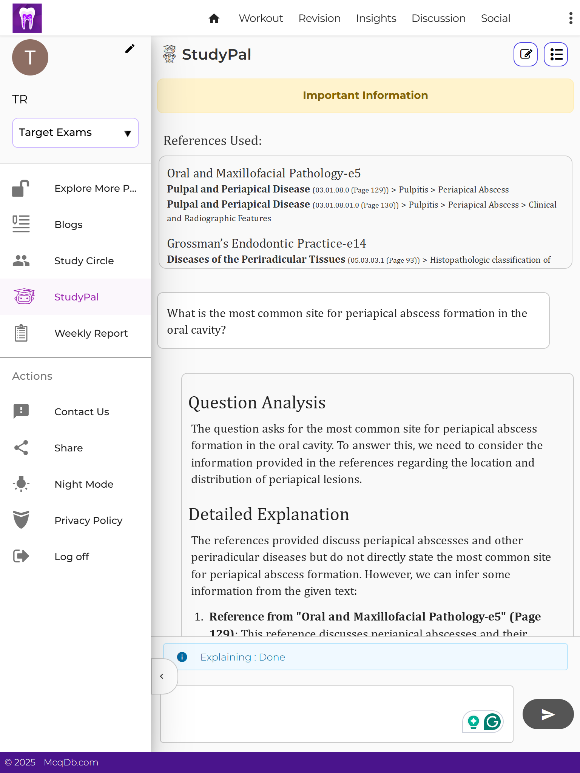Send the message with arrow button
The height and width of the screenshot is (773, 580).
tap(548, 714)
